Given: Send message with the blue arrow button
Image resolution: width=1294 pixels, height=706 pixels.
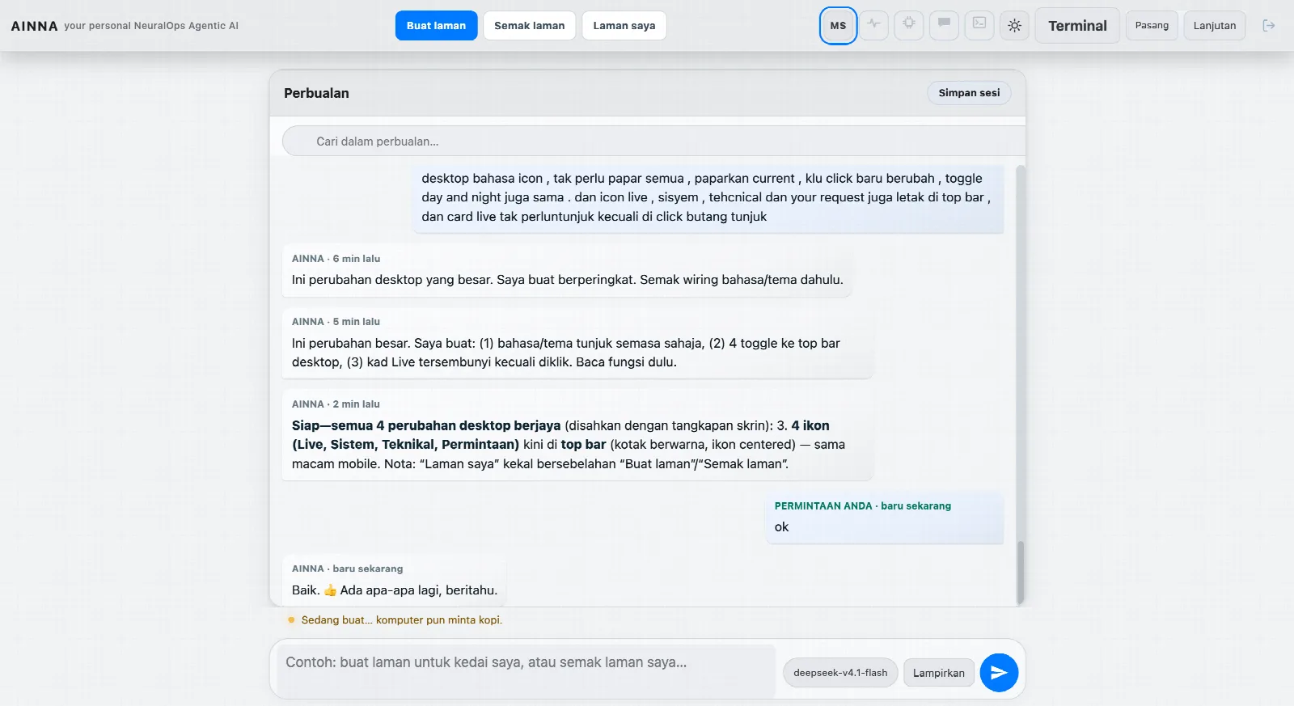Looking at the screenshot, I should click(x=999, y=673).
